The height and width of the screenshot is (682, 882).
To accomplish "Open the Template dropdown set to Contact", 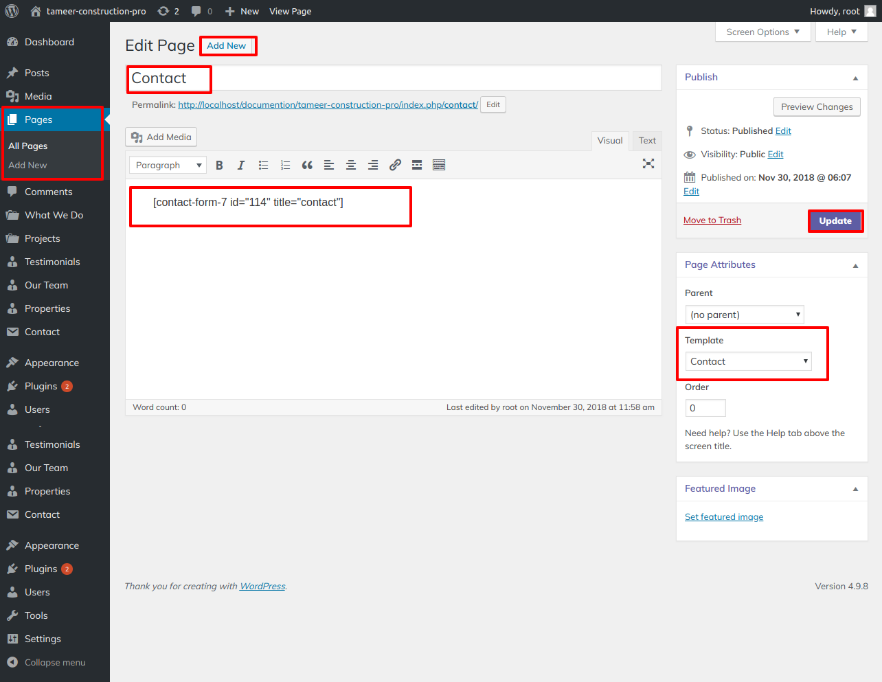I will pos(748,361).
